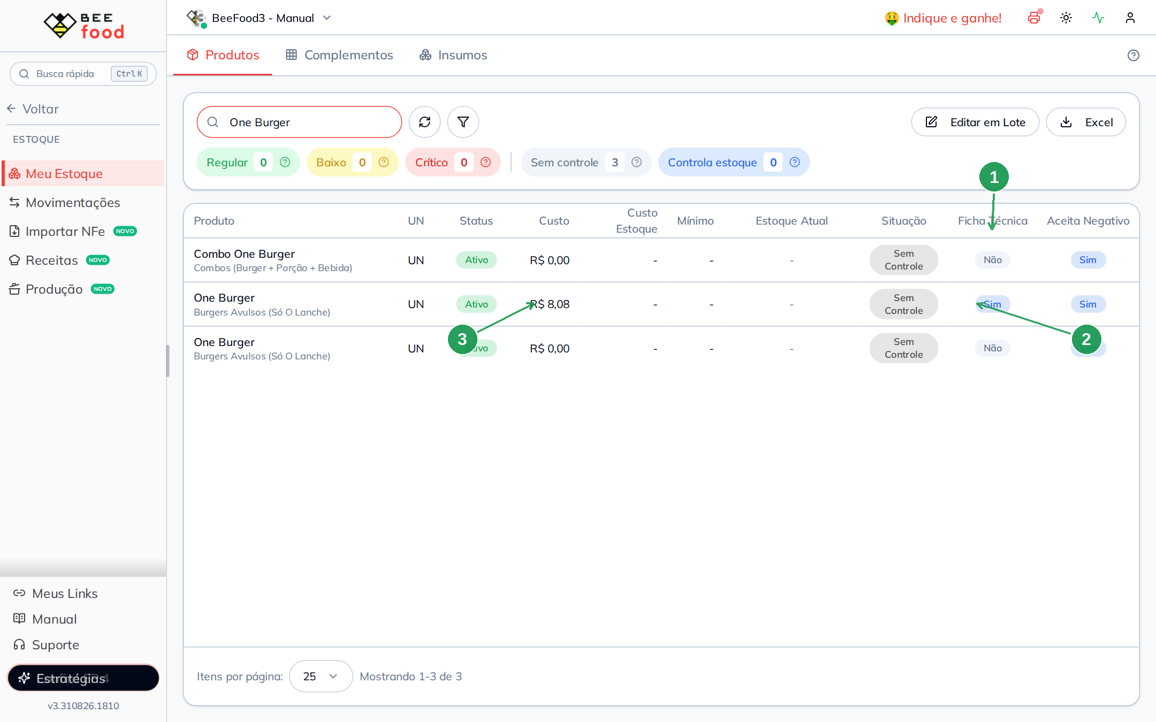
Task: Click Não ficha técnica badge in Combo row
Action: (993, 260)
